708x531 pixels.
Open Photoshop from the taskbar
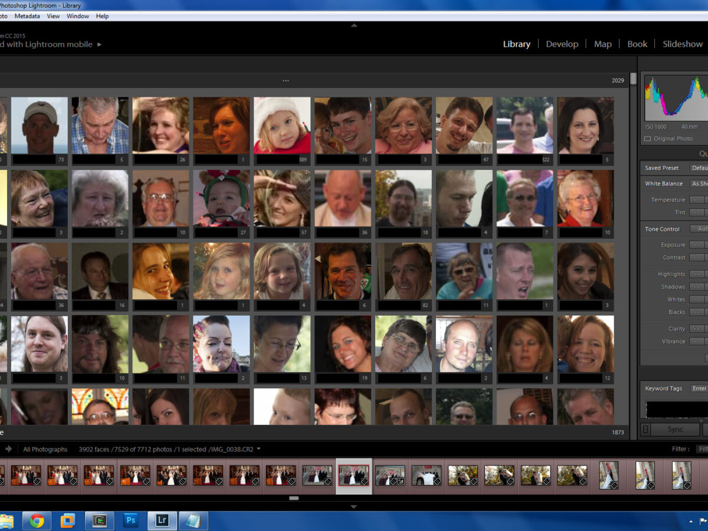(x=131, y=520)
